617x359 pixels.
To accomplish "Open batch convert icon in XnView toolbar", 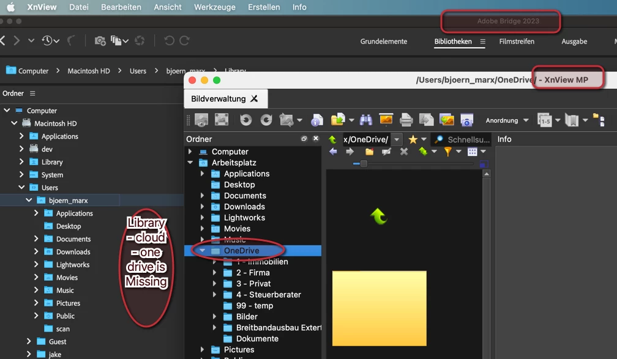I will click(426, 119).
